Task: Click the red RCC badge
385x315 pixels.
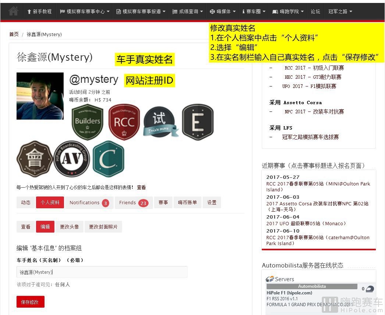Action: pos(124,121)
